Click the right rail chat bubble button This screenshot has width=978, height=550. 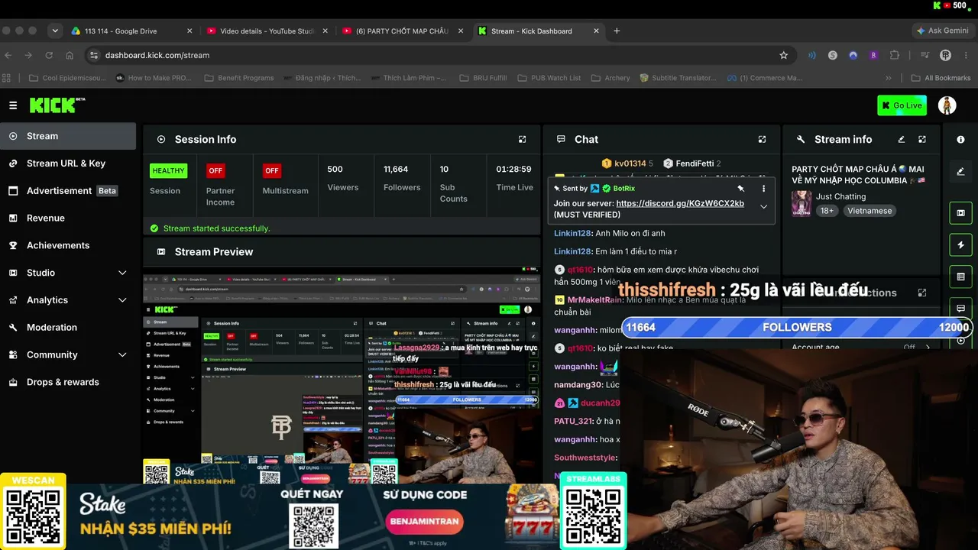click(x=960, y=308)
